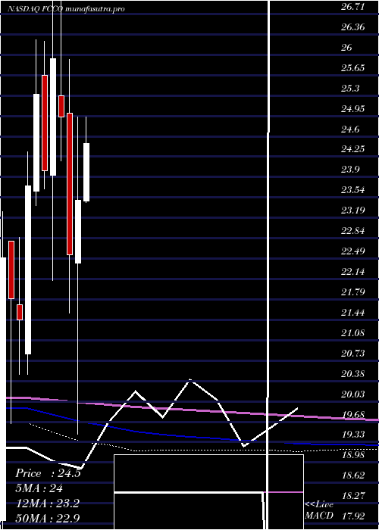Screen dimensions: 379x530
Task: Click the upper white-outlined box in MACD area
Action: pos(208,473)
